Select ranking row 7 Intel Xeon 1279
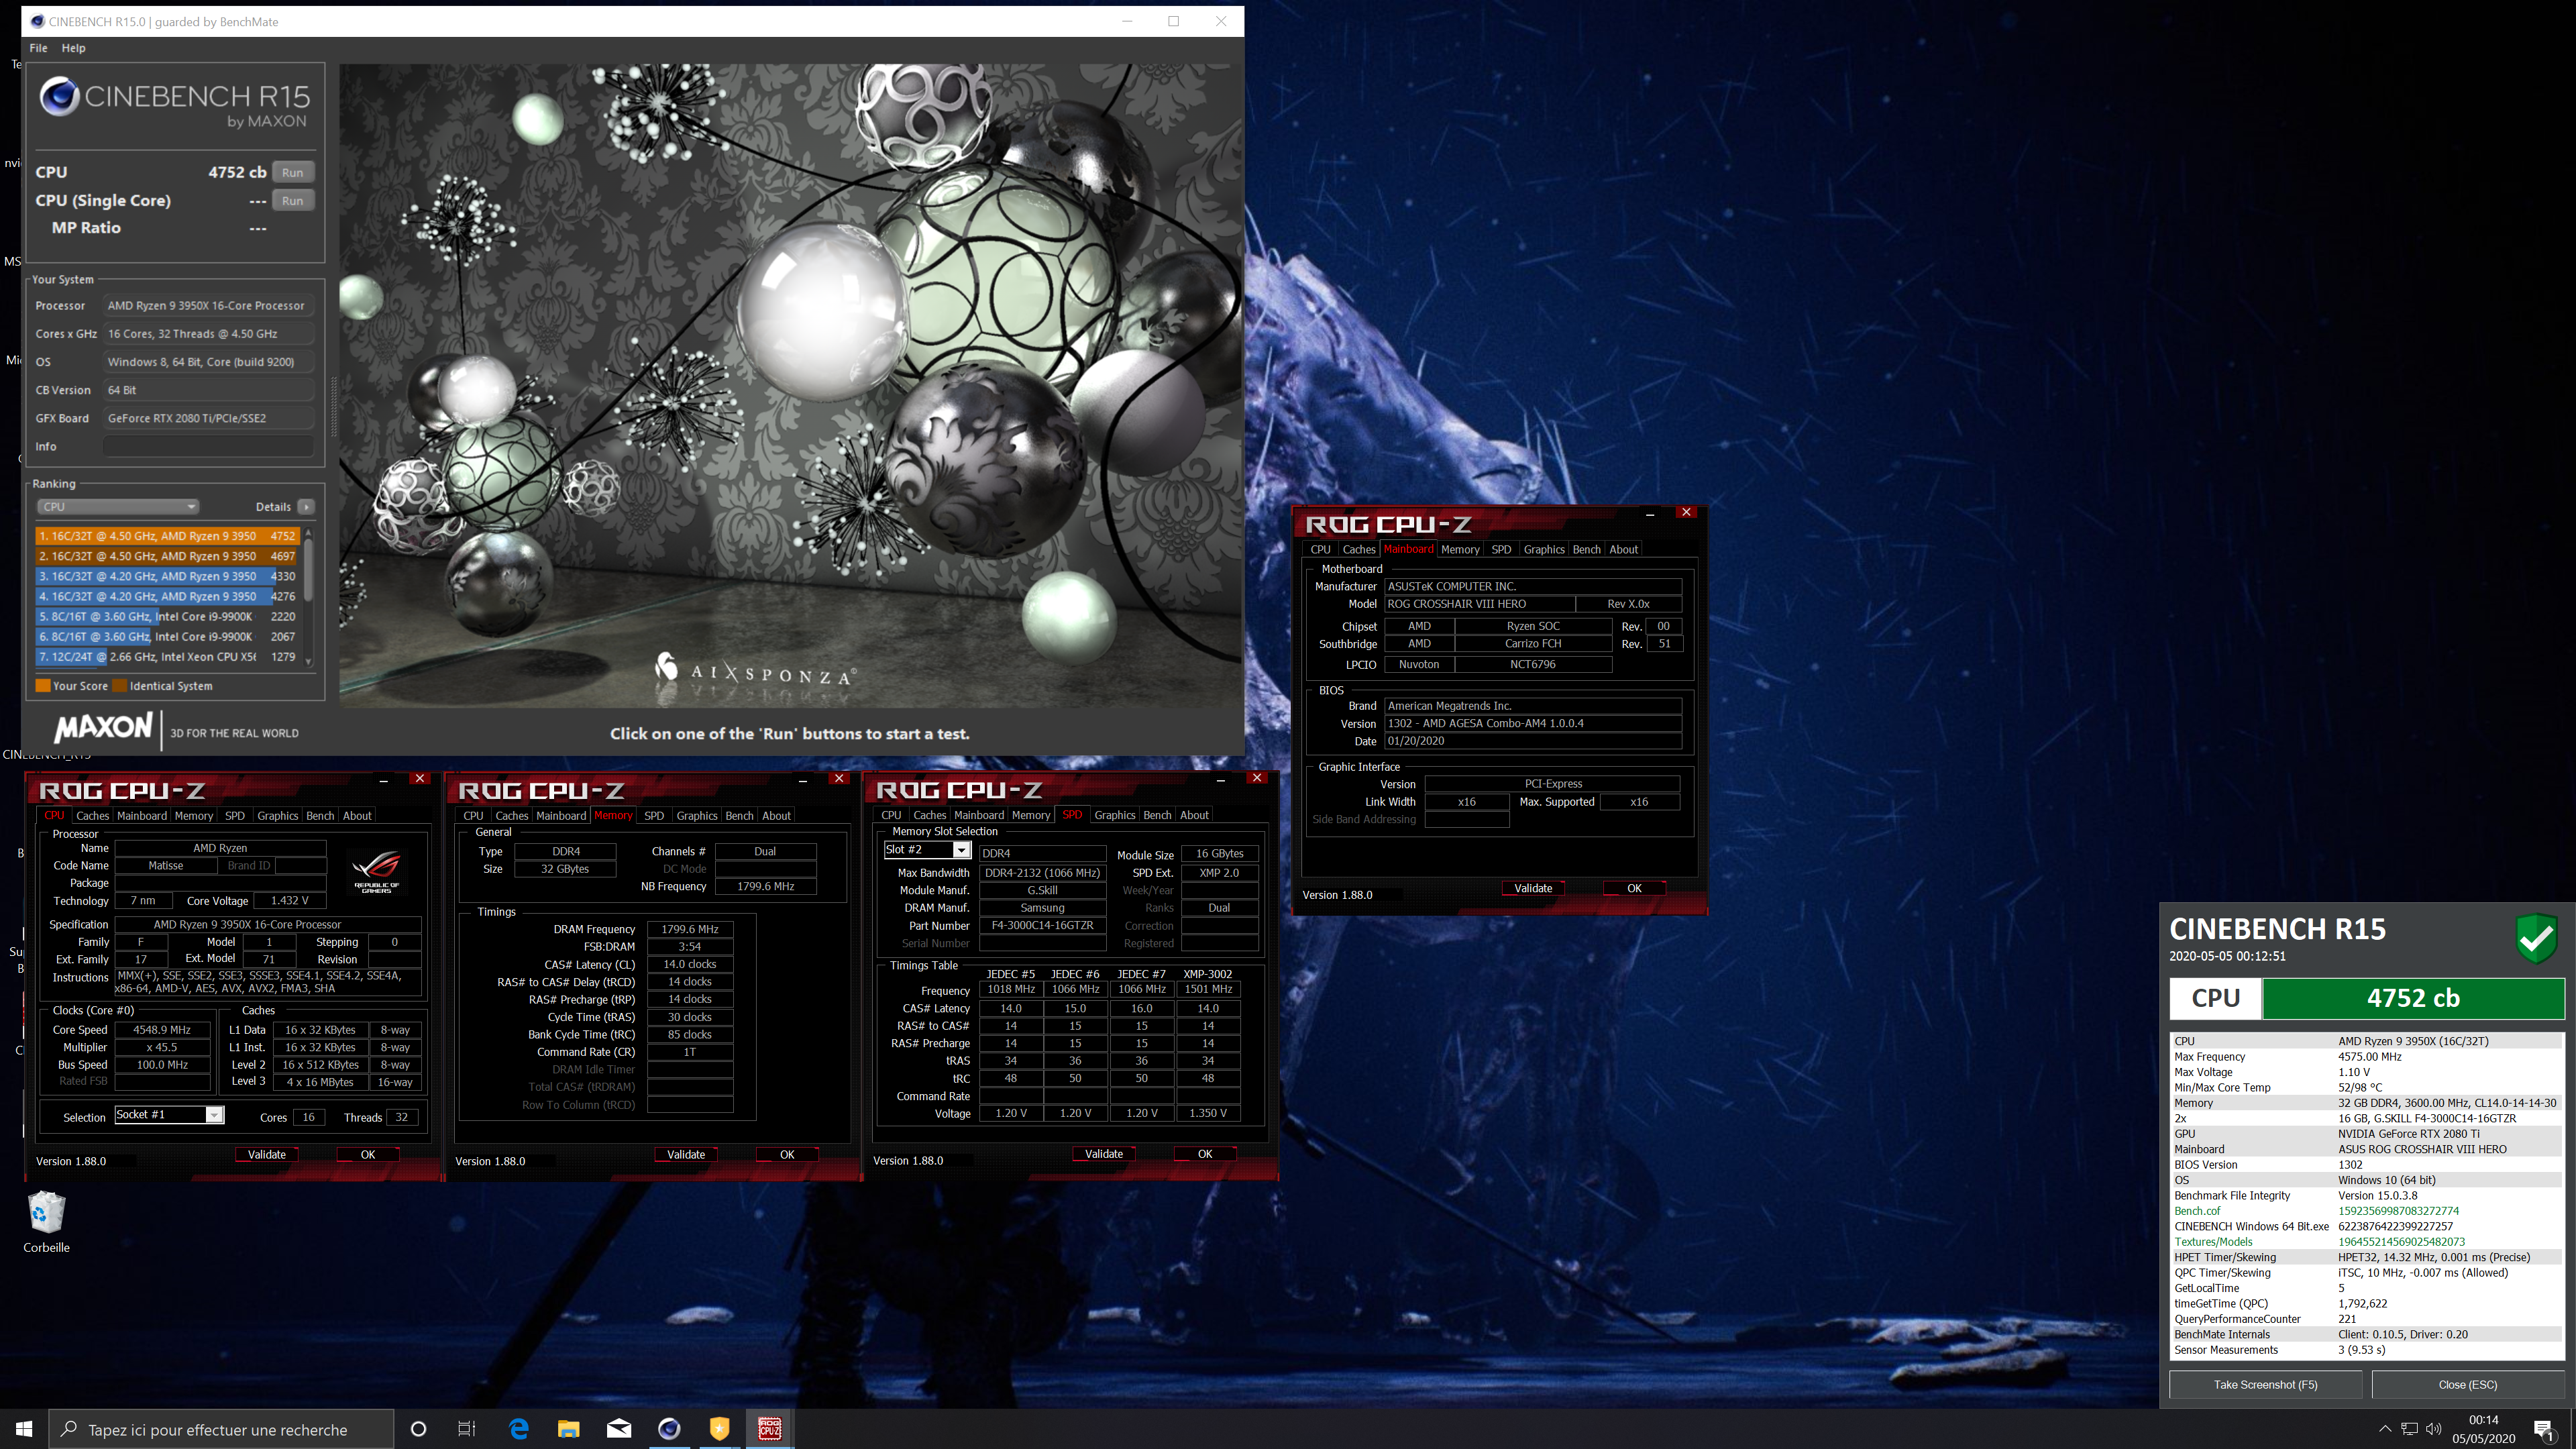 (x=167, y=657)
